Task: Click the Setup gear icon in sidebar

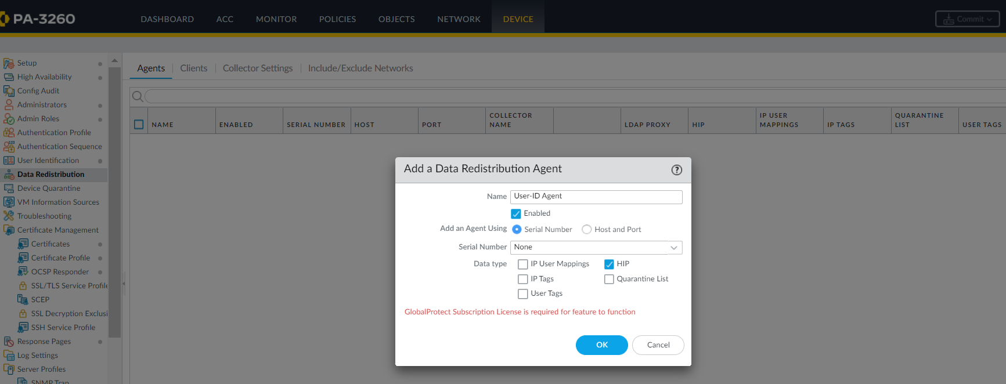Action: 9,63
